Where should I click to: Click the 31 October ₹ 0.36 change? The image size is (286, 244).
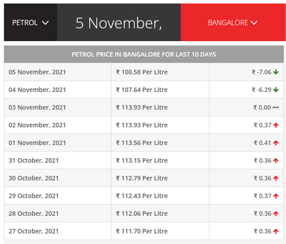pos(263,161)
